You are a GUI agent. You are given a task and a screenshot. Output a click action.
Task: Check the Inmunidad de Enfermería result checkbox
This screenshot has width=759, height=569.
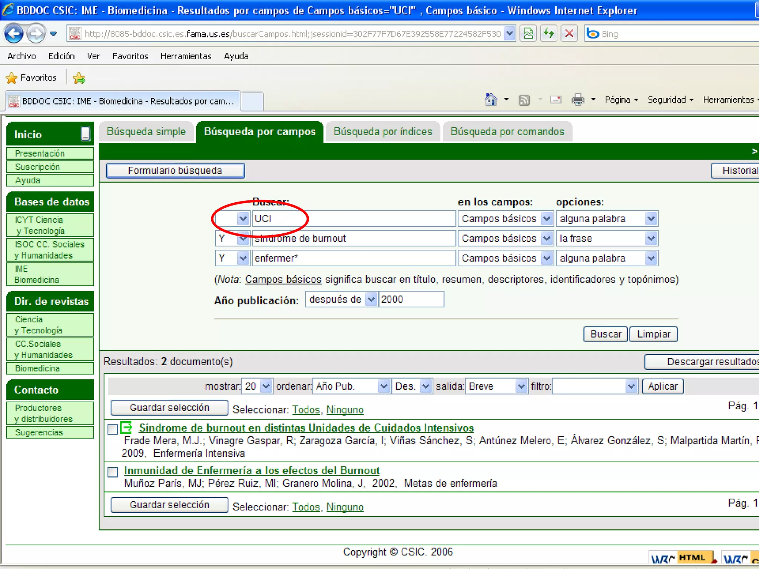pos(113,472)
